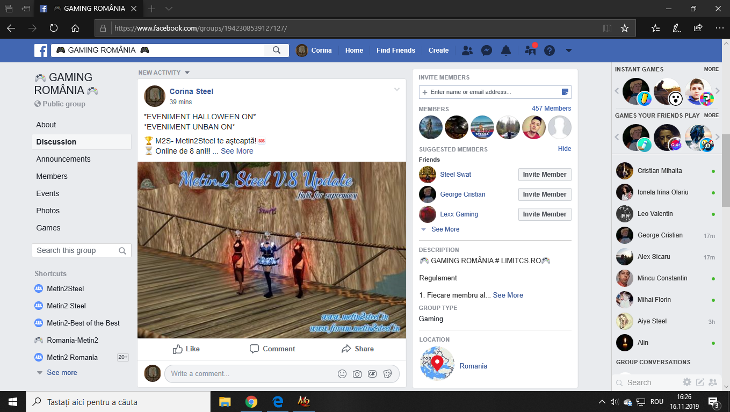This screenshot has height=412, width=730.
Task: Attach a photo to comment
Action: [x=357, y=374]
